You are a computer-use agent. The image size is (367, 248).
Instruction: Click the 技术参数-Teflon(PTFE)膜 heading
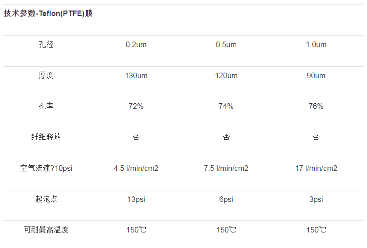point(48,14)
